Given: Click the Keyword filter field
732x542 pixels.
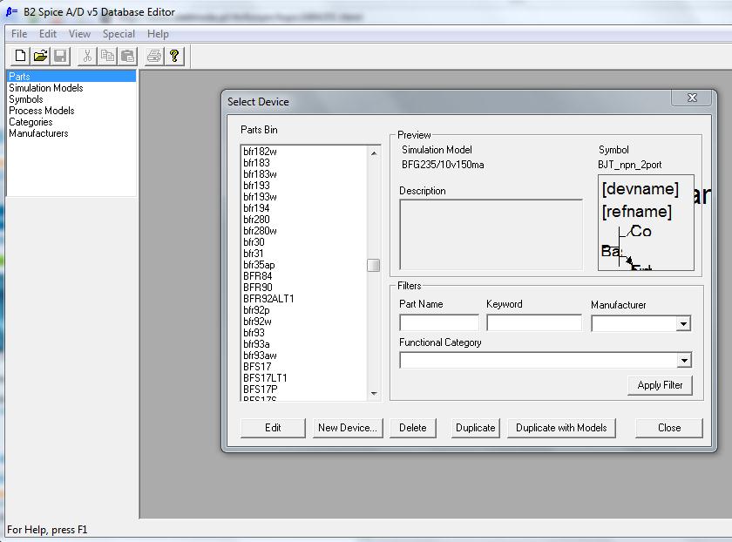Looking at the screenshot, I should point(534,322).
